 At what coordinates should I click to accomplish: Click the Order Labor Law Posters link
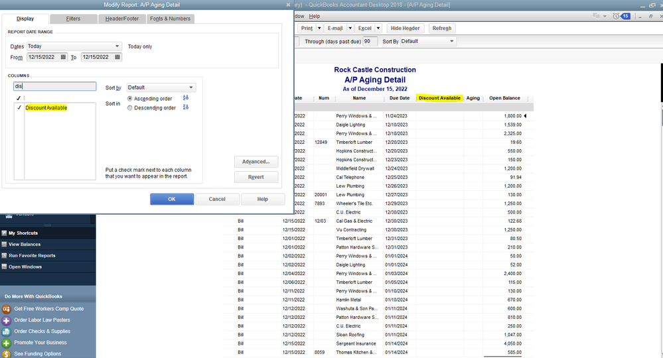[x=42, y=320]
